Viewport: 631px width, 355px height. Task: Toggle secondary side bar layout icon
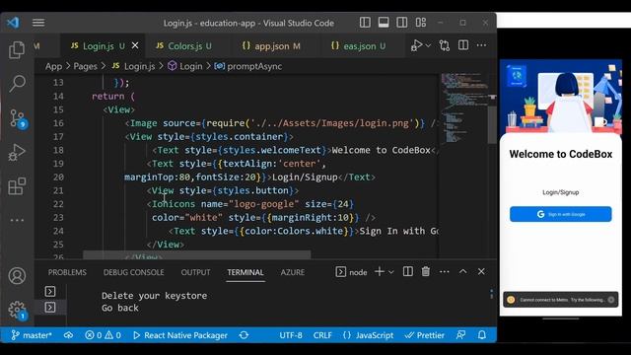click(401, 23)
